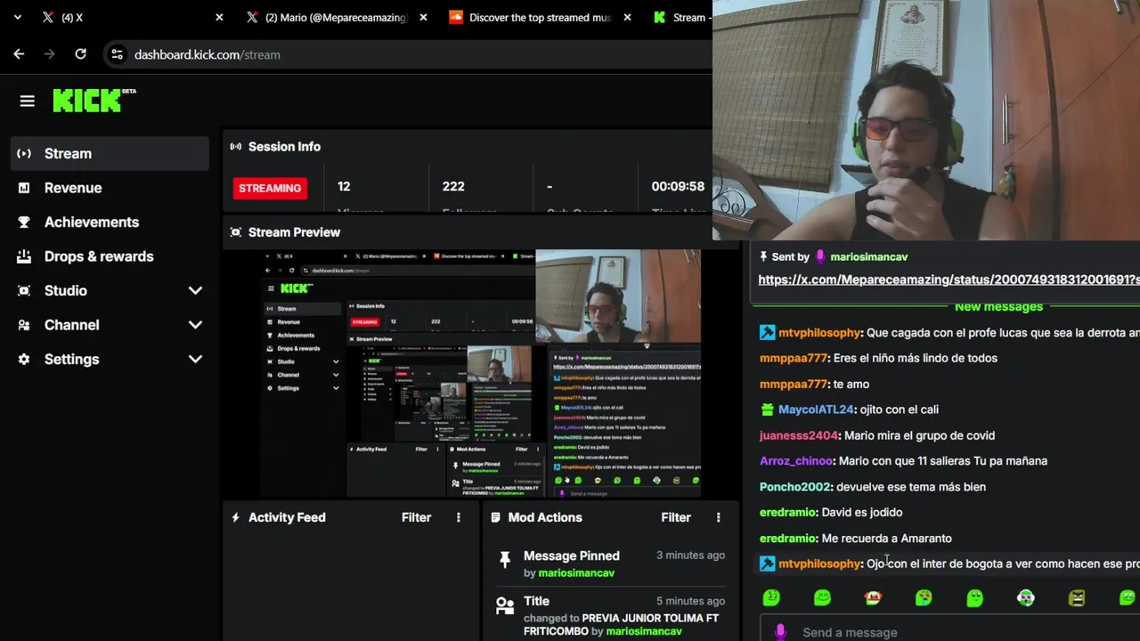Click username MaycolATL24 in chat
The height and width of the screenshot is (641, 1140).
pos(816,410)
